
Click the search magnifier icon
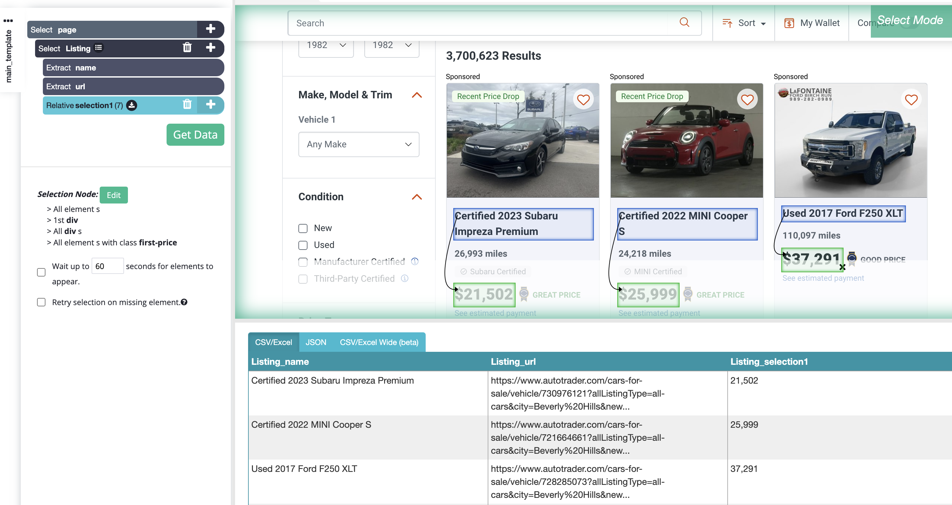pyautogui.click(x=684, y=22)
